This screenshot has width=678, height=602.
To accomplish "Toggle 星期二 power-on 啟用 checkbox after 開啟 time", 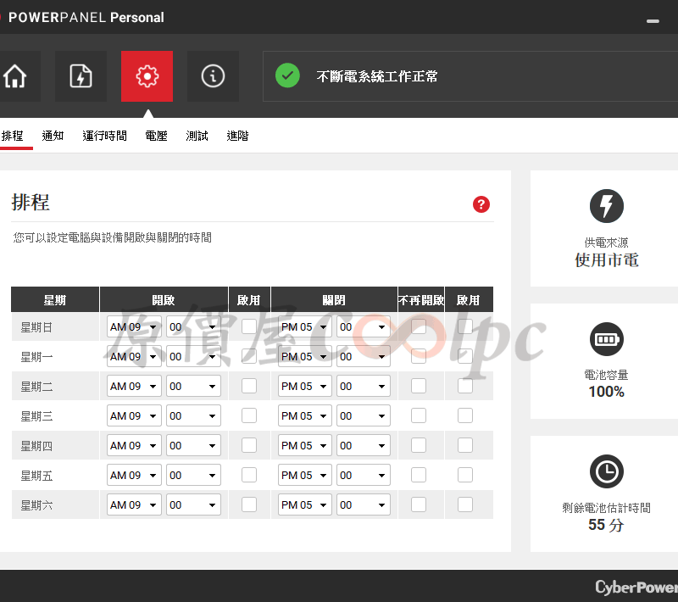I will (x=249, y=386).
